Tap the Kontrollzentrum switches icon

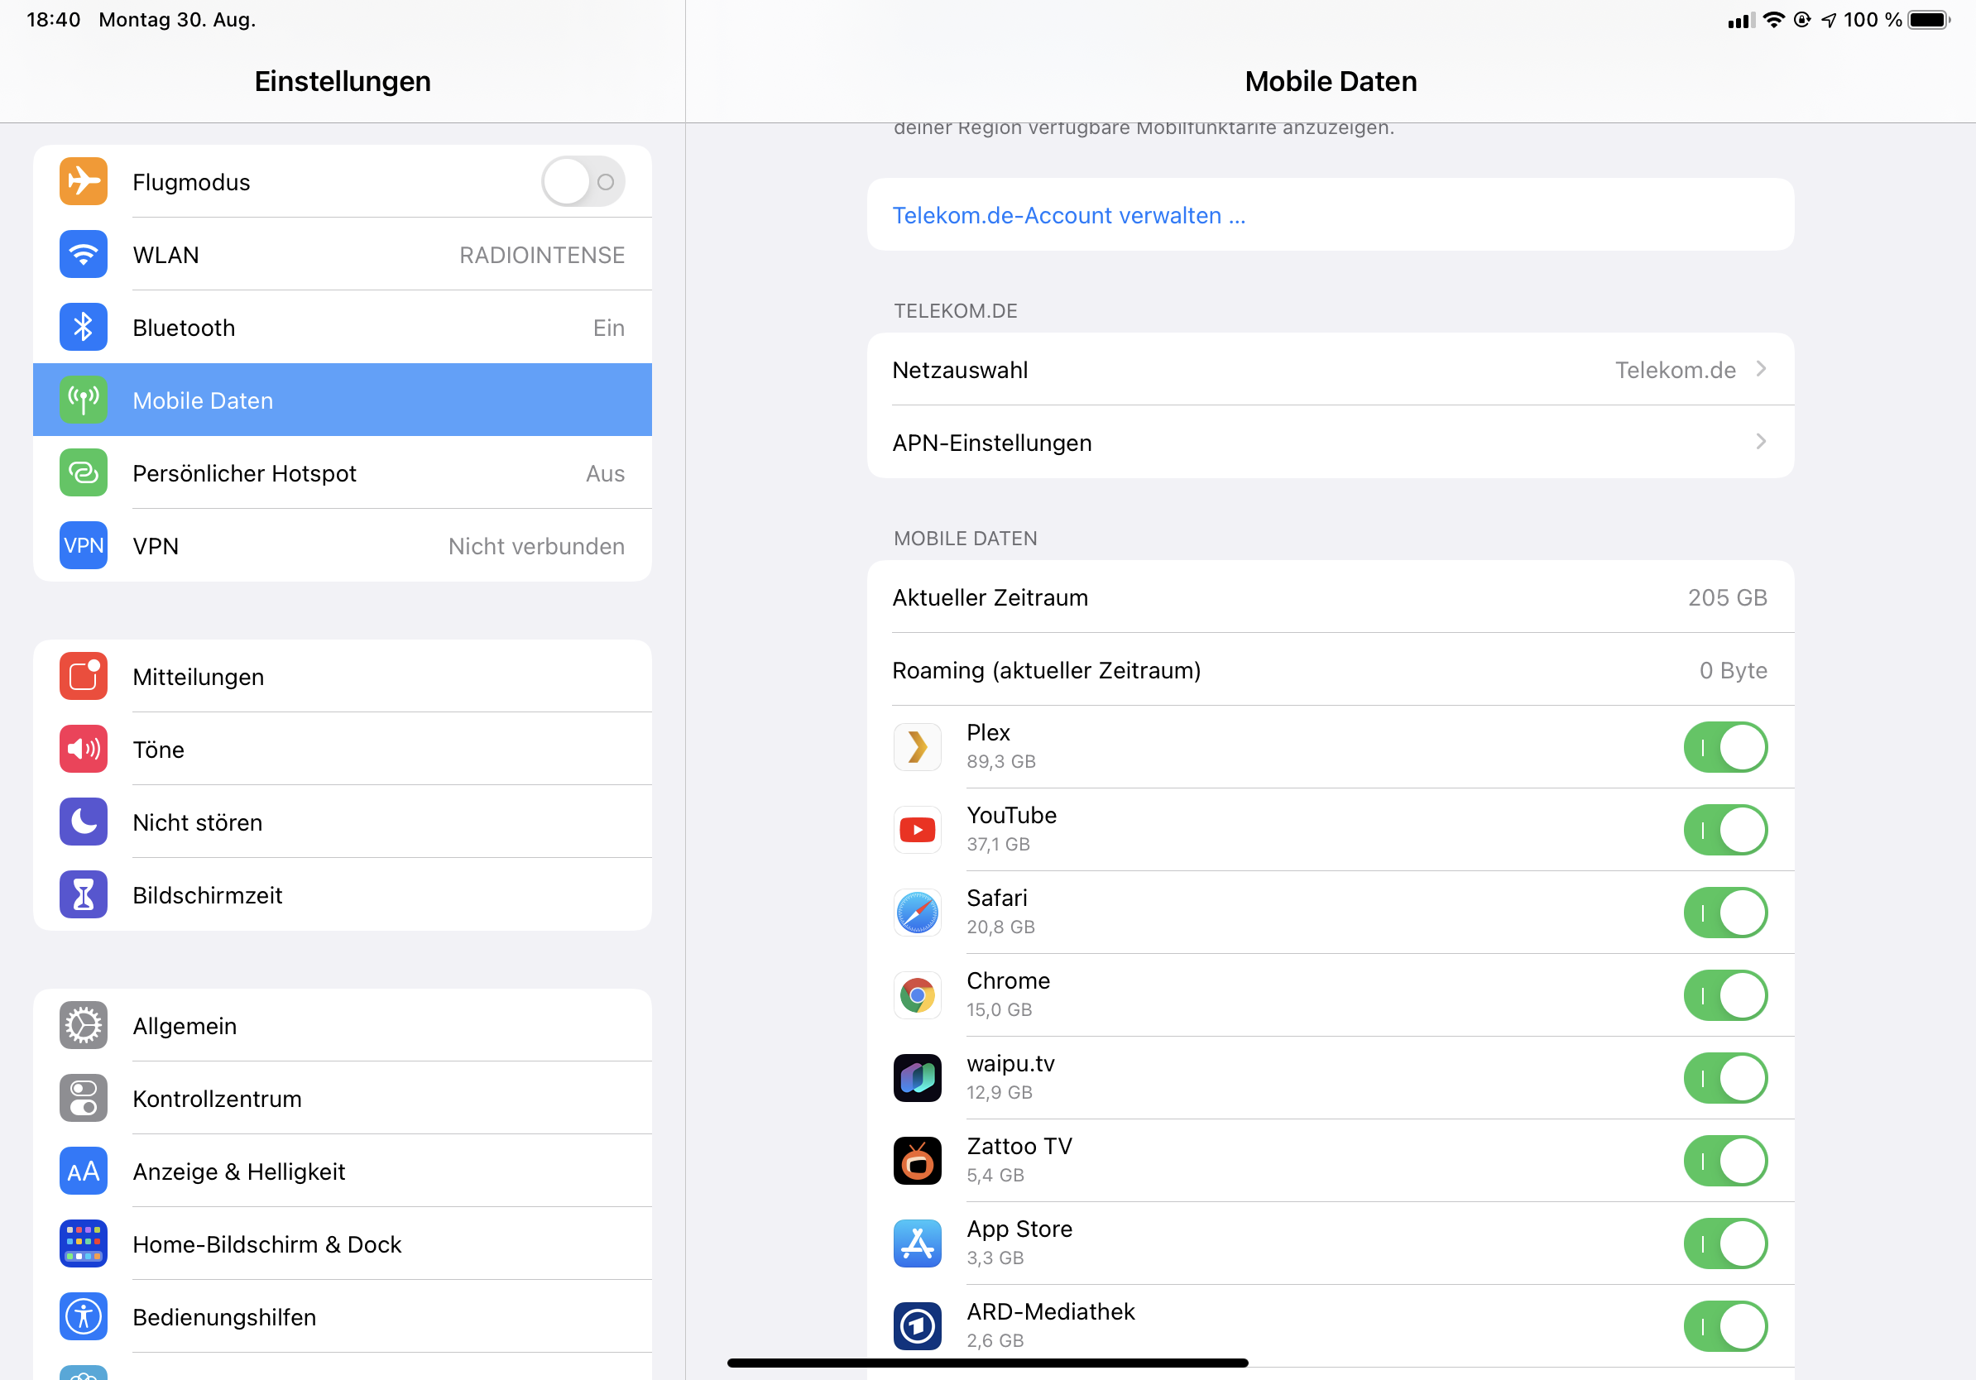[84, 1099]
